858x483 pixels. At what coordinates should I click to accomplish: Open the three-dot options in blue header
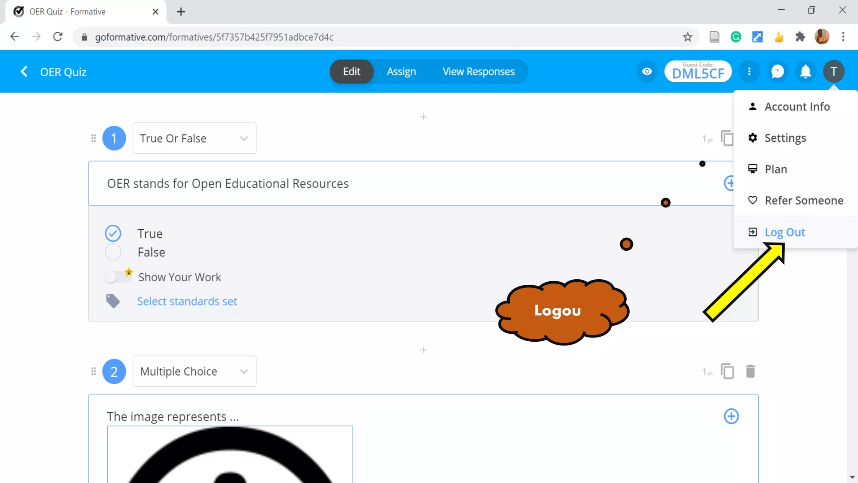click(749, 72)
